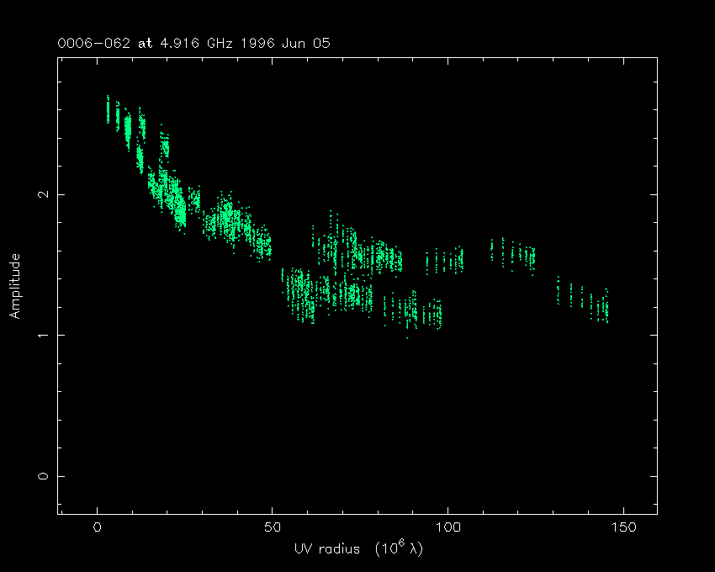Click the x-axis tick label 150
This screenshot has height=572, width=715.
(x=622, y=527)
